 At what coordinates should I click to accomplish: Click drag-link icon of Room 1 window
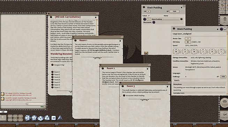pyautogui.click(x=75, y=40)
